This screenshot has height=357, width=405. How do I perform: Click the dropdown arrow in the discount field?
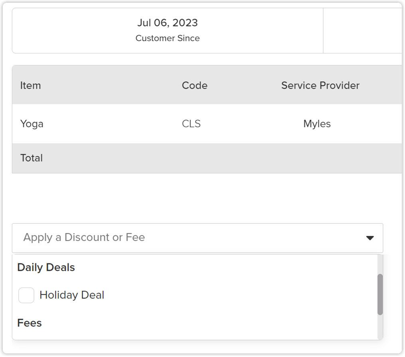370,238
